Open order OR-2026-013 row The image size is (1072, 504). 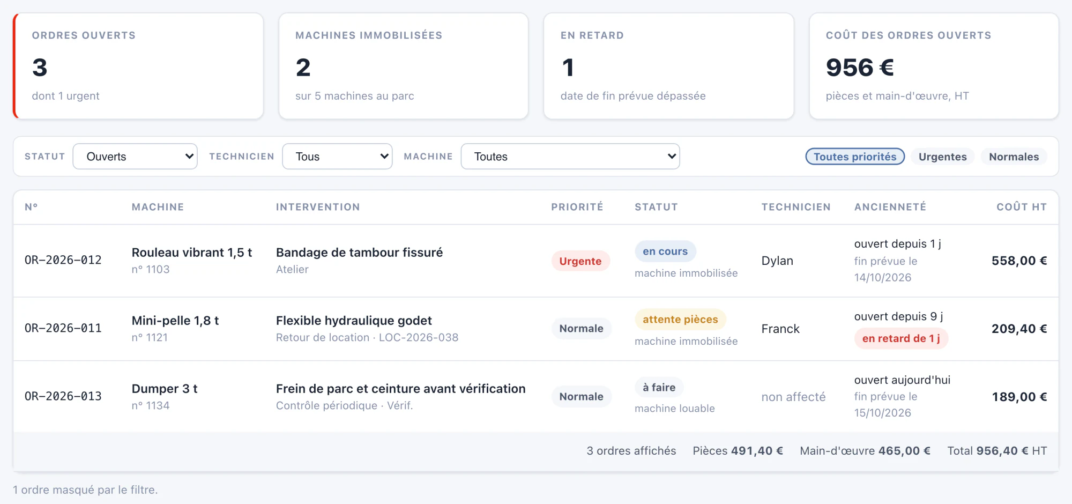pyautogui.click(x=536, y=396)
